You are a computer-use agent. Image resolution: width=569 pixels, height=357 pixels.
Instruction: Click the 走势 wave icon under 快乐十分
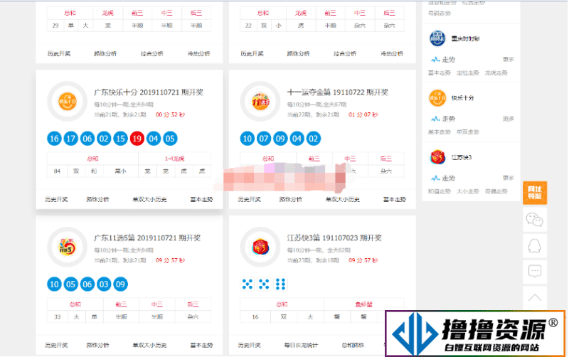pyautogui.click(x=435, y=119)
